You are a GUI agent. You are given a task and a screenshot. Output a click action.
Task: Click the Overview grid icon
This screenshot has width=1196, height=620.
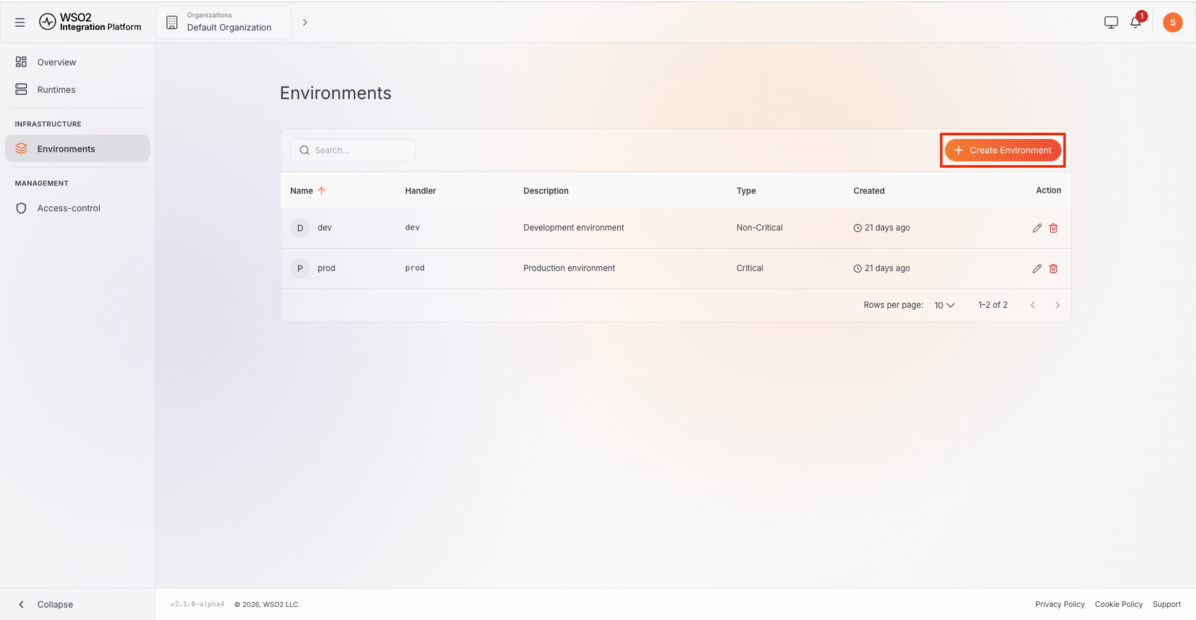21,62
